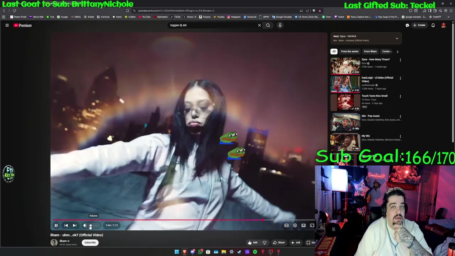Select the From ilham chip
Image resolution: width=455 pixels, height=256 pixels.
click(x=370, y=52)
